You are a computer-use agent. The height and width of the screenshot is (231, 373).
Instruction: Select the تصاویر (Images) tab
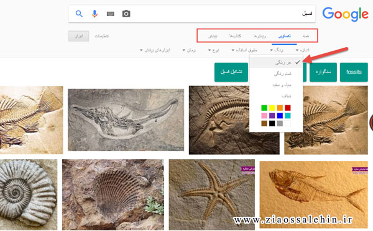pyautogui.click(x=285, y=36)
